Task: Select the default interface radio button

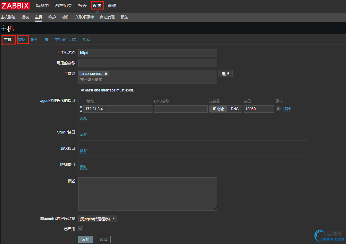Action: click(x=278, y=109)
